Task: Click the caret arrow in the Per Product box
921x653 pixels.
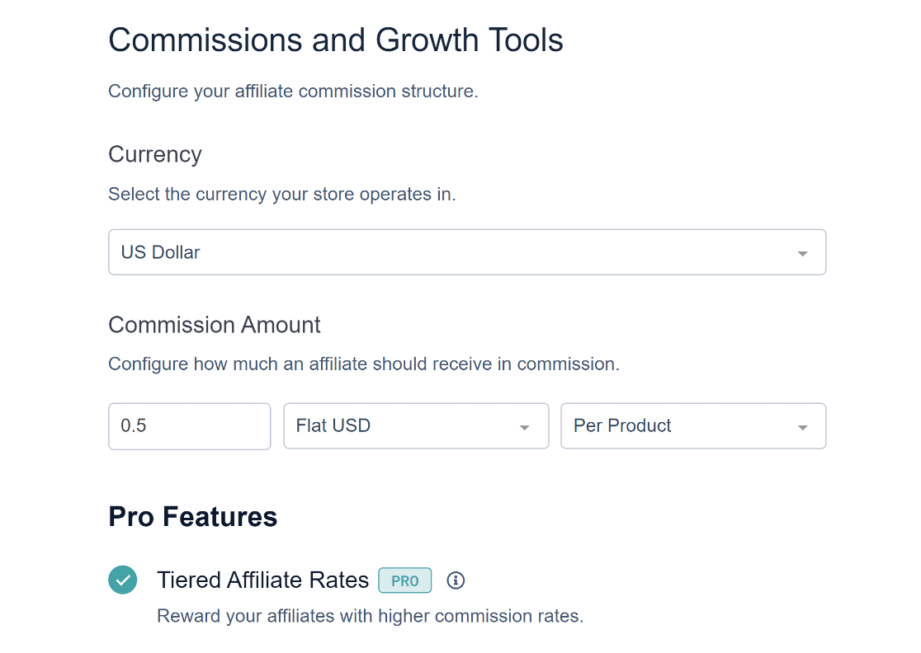Action: tap(802, 428)
